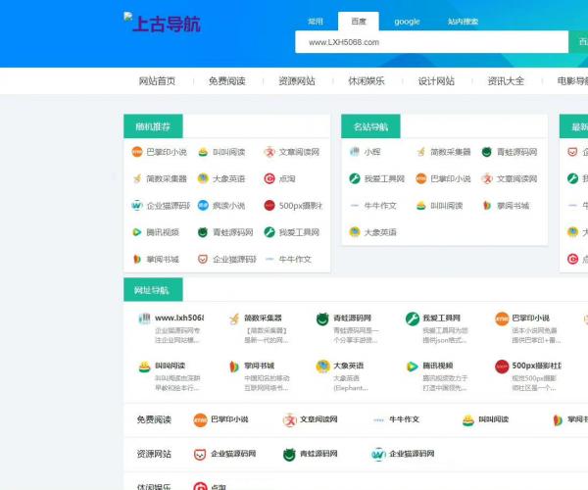The width and height of the screenshot is (588, 490).
Task: Open the 企业猫源码 link with the W icon in 随机推荐
Action: coord(169,206)
